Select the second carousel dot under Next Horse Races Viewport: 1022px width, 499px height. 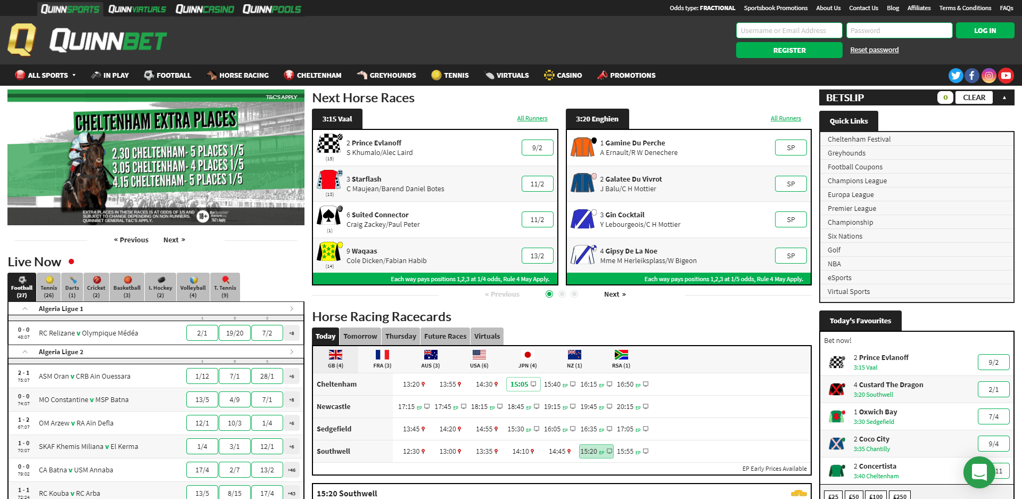(562, 293)
